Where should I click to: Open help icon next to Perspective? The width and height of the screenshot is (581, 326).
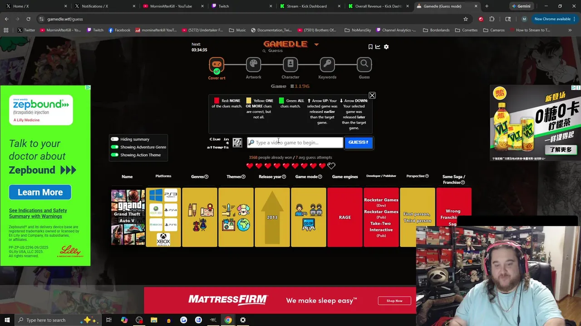tap(427, 176)
